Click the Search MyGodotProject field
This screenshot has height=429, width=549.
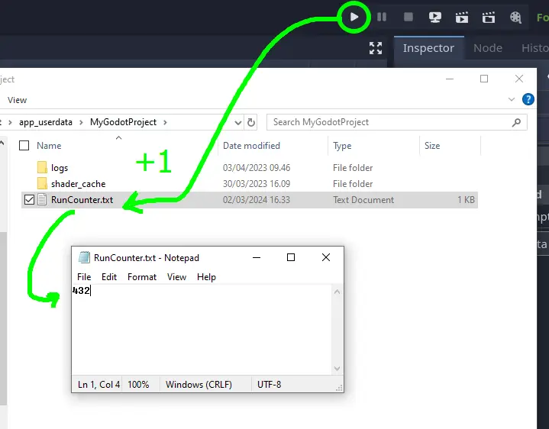click(397, 122)
